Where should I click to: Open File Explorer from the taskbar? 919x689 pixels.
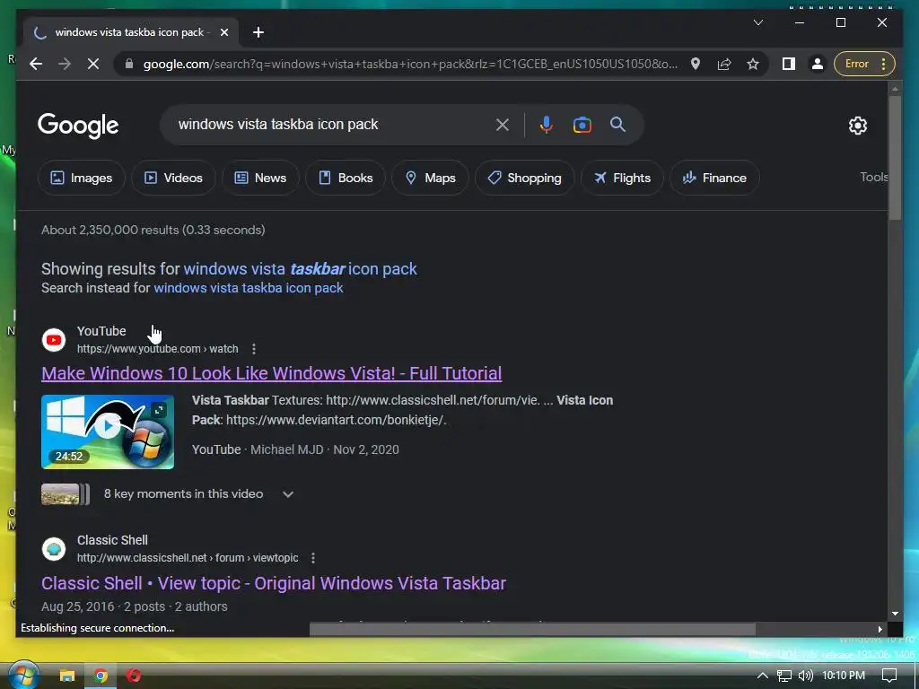(x=66, y=676)
